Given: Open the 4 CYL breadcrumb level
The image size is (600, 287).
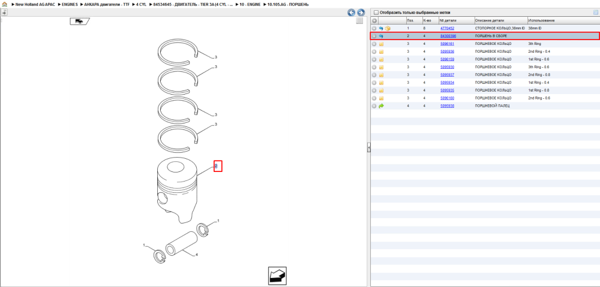Looking at the screenshot, I should (141, 4).
